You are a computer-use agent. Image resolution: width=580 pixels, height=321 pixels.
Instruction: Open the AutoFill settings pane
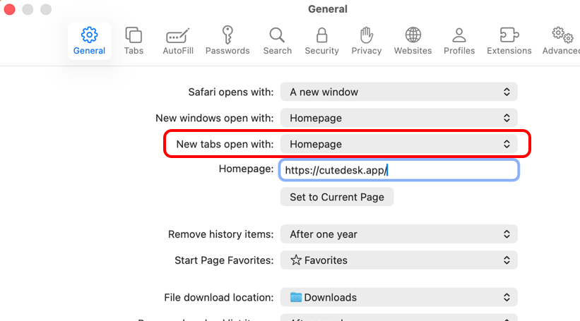click(x=178, y=41)
